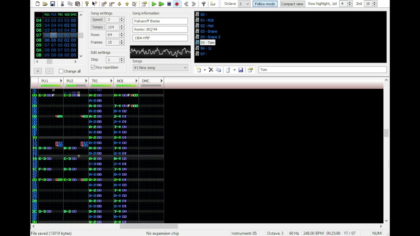420x236 pixels.
Task: Play and loop the pattern
Action: (x=161, y=4)
